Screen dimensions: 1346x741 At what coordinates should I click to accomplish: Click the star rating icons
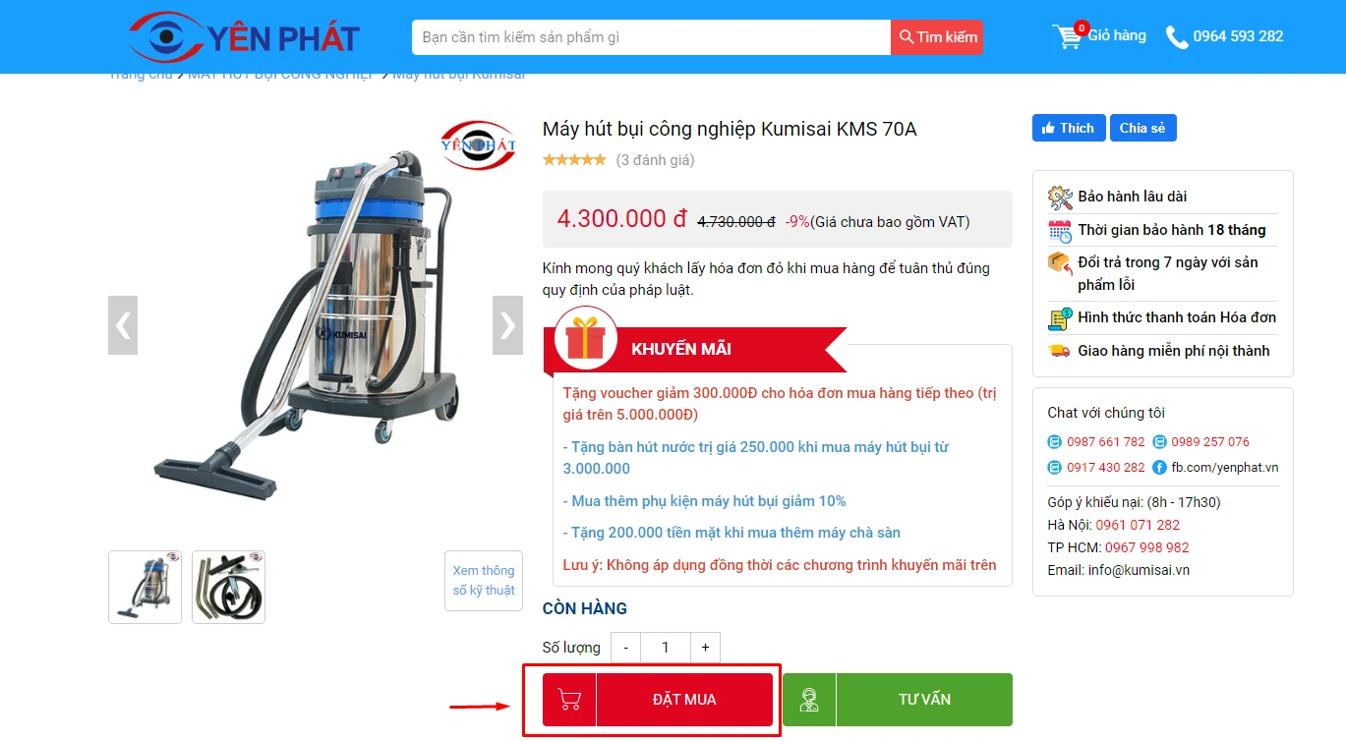point(574,159)
